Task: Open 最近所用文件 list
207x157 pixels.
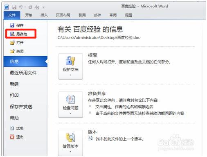Action: tap(23, 73)
